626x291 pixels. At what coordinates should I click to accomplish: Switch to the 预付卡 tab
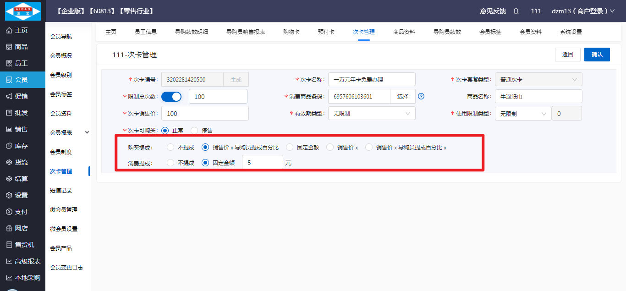tap(326, 32)
